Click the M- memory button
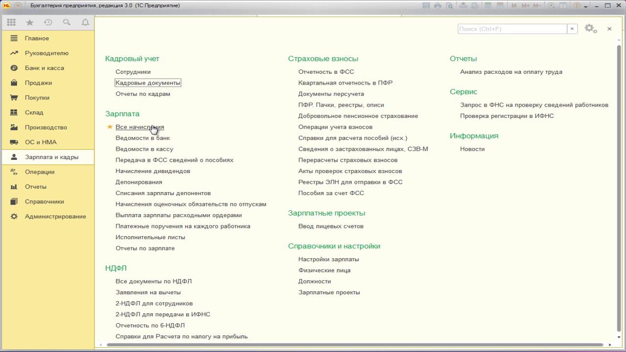 tap(537, 5)
